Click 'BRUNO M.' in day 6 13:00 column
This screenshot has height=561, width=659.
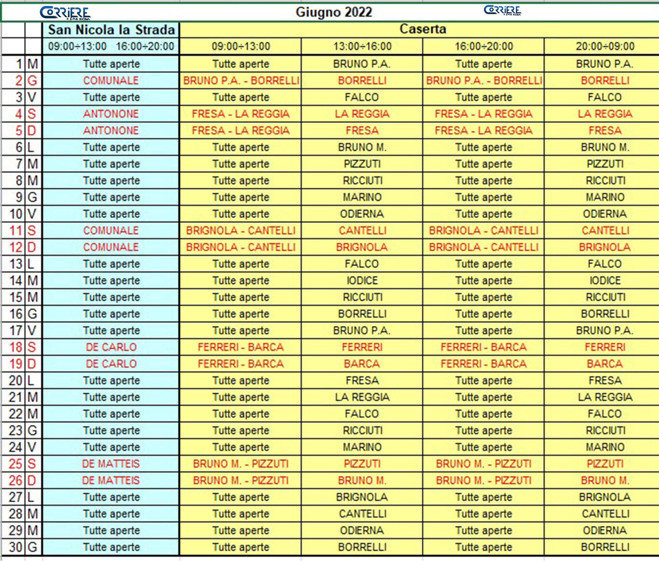362,147
